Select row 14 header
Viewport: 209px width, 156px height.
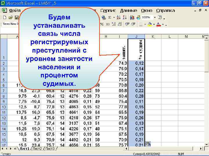[3, 129]
